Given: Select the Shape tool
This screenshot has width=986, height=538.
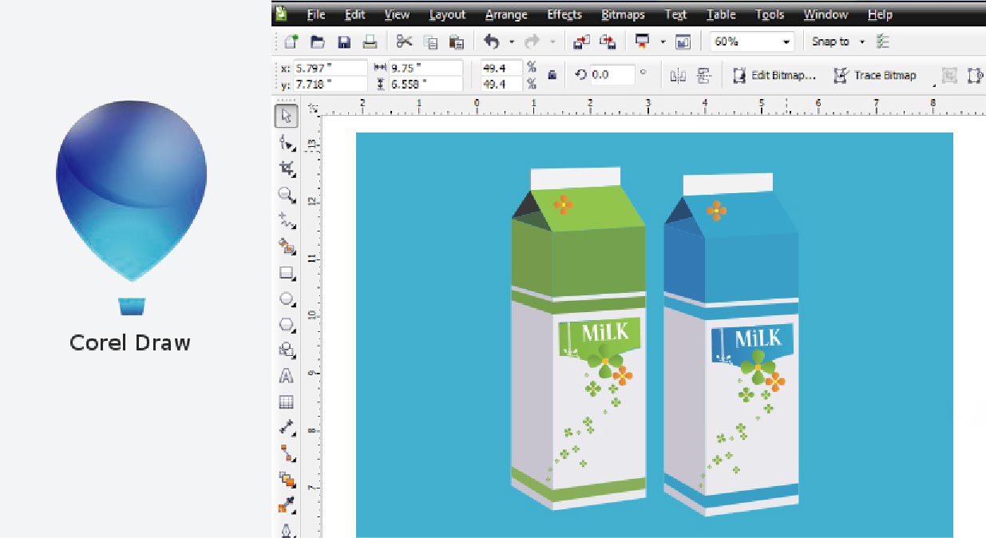Looking at the screenshot, I should (x=286, y=142).
